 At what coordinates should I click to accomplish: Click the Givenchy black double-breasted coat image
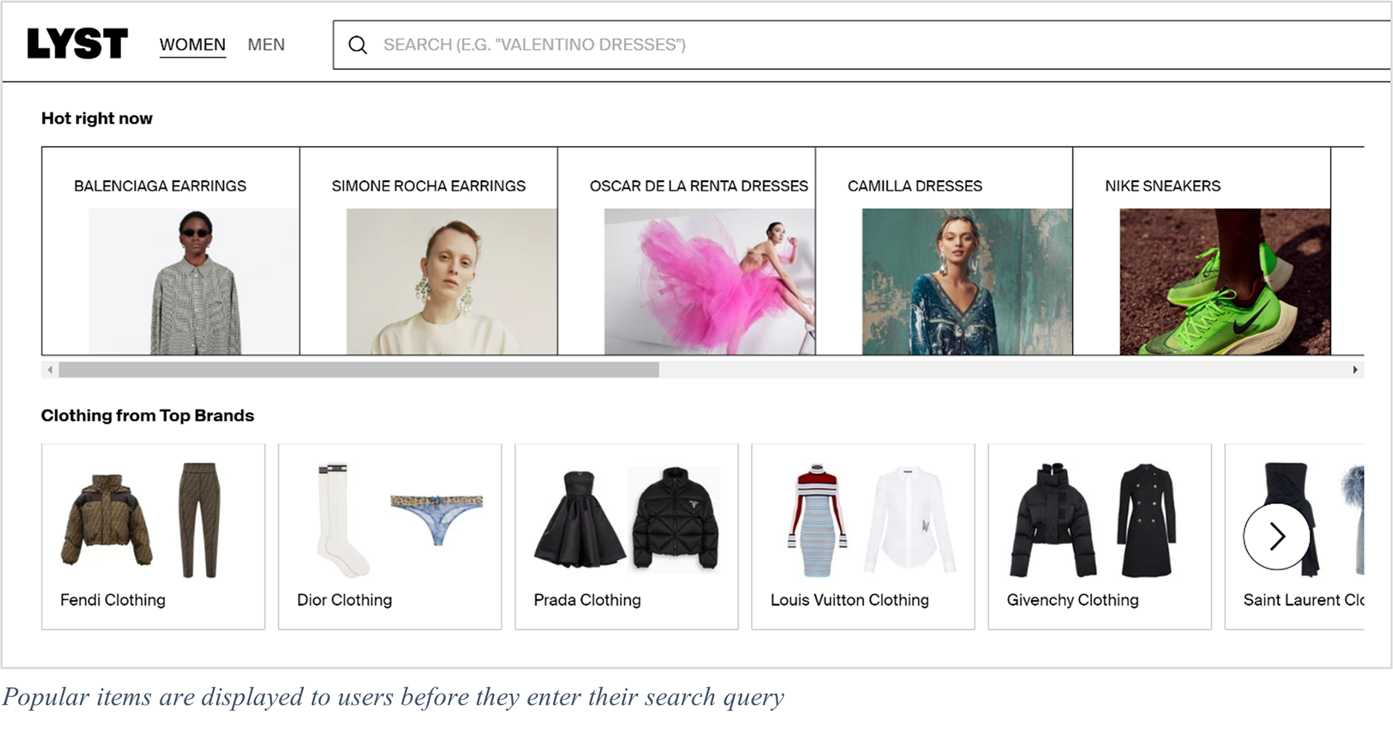click(x=1146, y=520)
